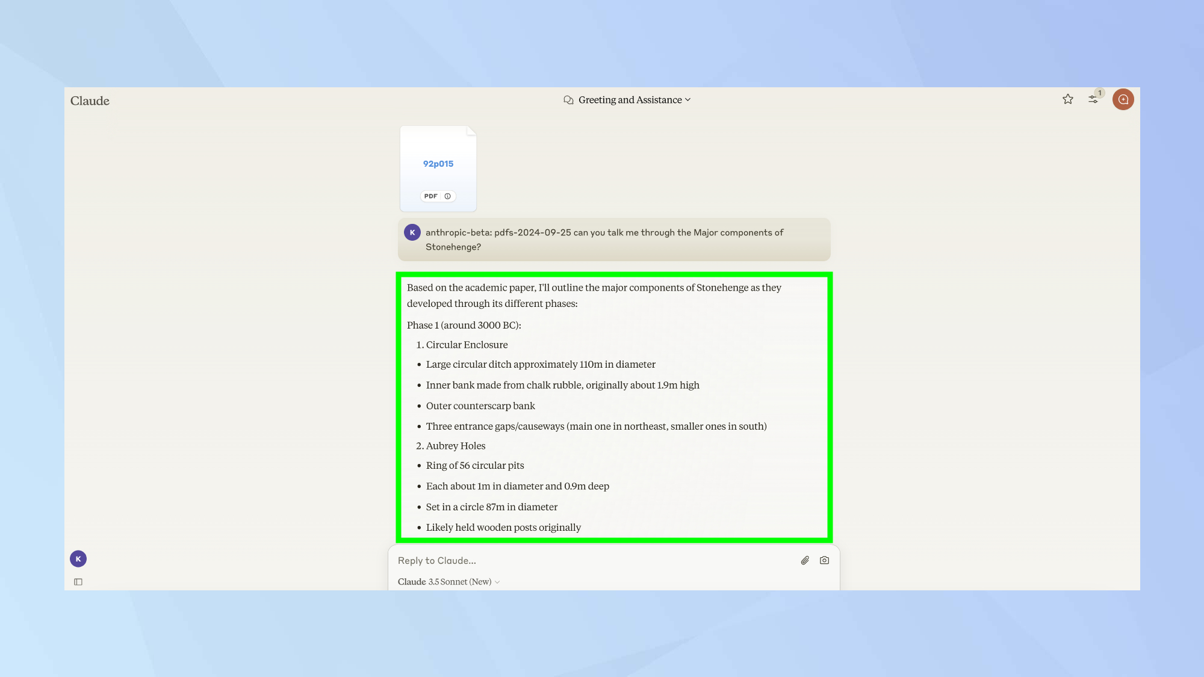1204x677 pixels.
Task: Toggle sidebar collapse button bottom left
Action: [x=78, y=581]
